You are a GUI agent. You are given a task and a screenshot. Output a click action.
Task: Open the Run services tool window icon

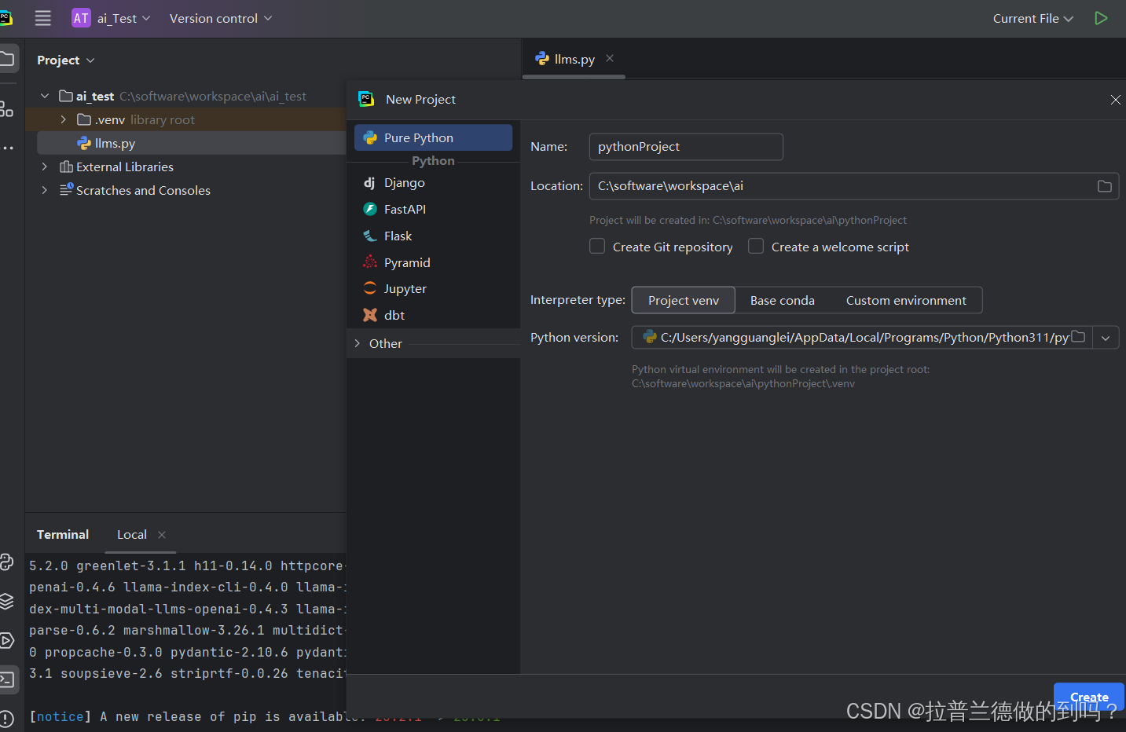click(x=7, y=640)
